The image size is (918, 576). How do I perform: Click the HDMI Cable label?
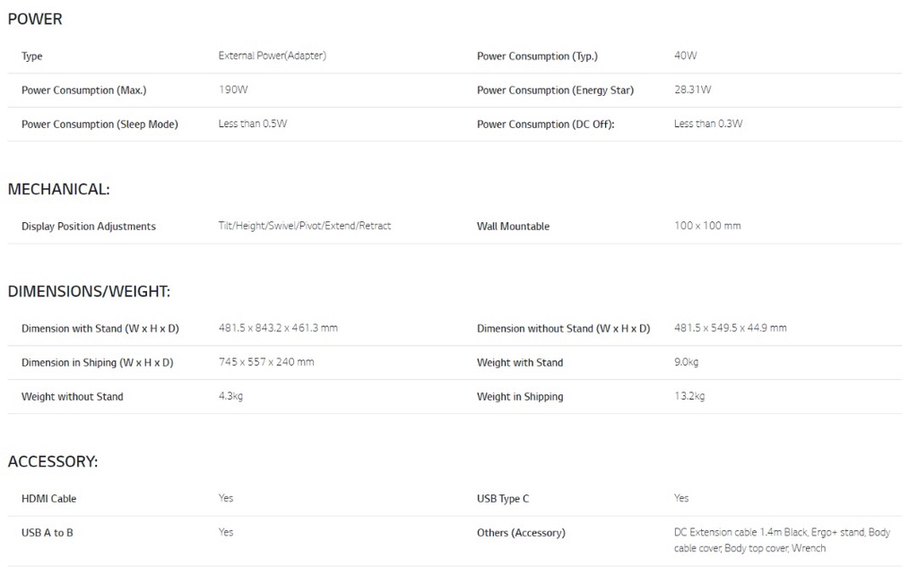pos(49,498)
